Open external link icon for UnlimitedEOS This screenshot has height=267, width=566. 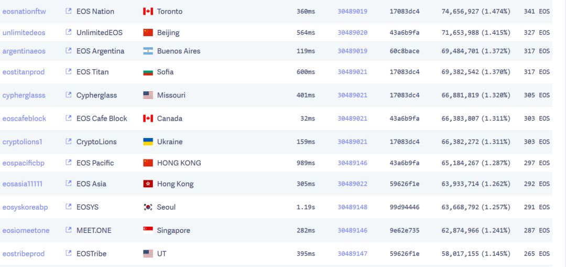[x=68, y=32]
